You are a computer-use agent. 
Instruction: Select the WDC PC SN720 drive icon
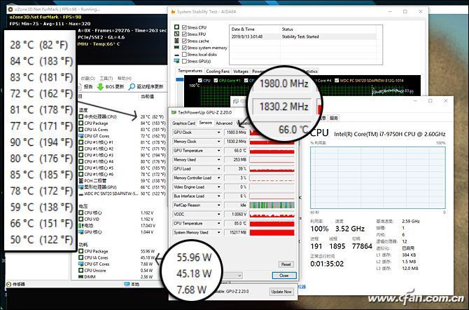coord(80,194)
